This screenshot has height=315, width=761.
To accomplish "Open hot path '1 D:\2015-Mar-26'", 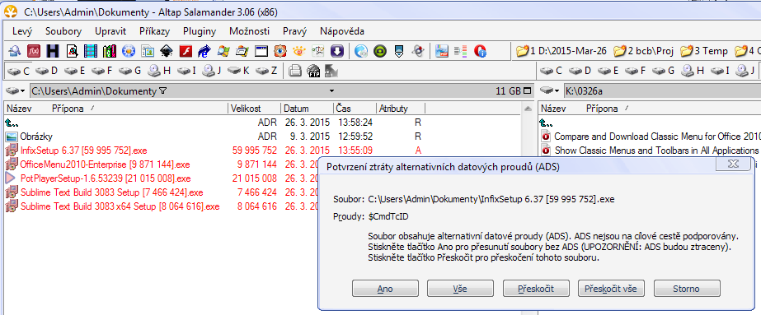I will [x=561, y=51].
